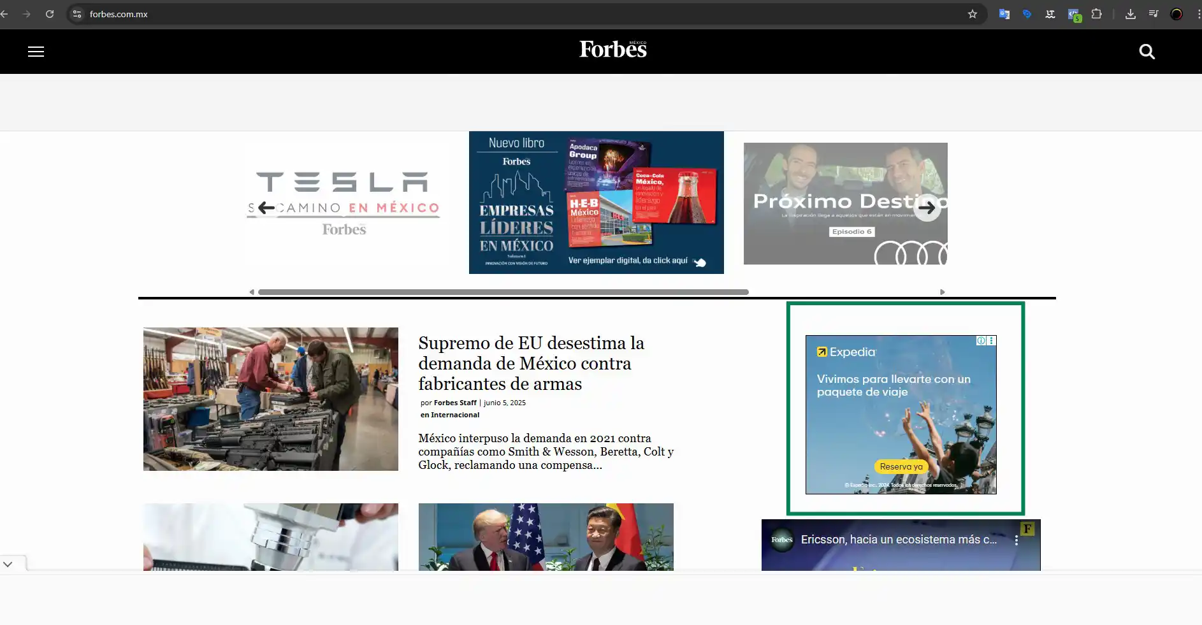Open the gun show article photo
This screenshot has height=625, width=1202.
[271, 399]
